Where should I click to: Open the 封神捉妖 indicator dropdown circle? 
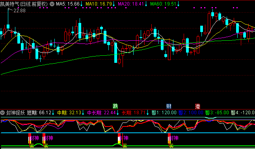(x=2, y=113)
